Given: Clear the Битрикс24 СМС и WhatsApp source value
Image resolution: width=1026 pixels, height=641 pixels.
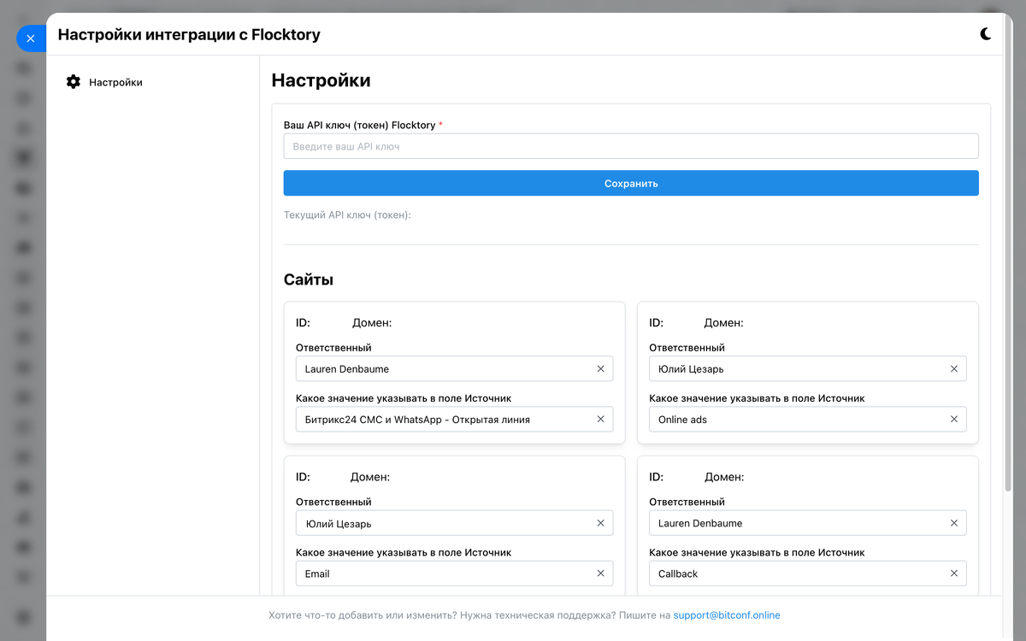Looking at the screenshot, I should [x=600, y=420].
